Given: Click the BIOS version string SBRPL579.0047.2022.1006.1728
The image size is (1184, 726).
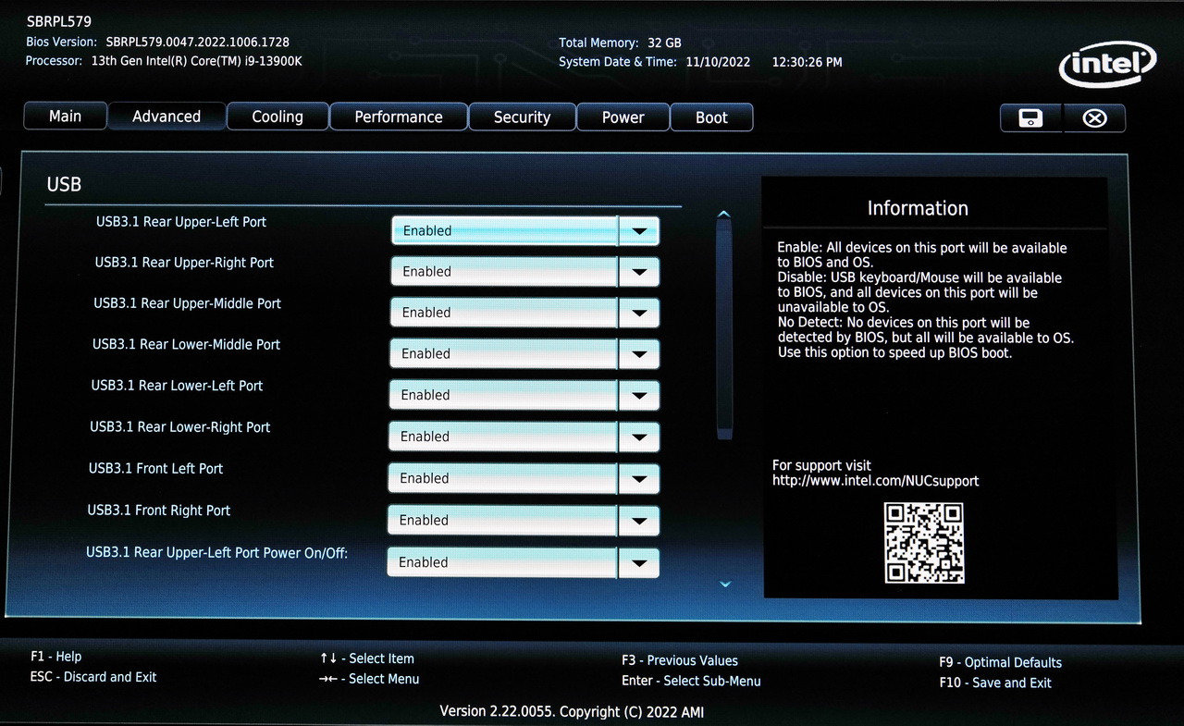Looking at the screenshot, I should coord(198,42).
